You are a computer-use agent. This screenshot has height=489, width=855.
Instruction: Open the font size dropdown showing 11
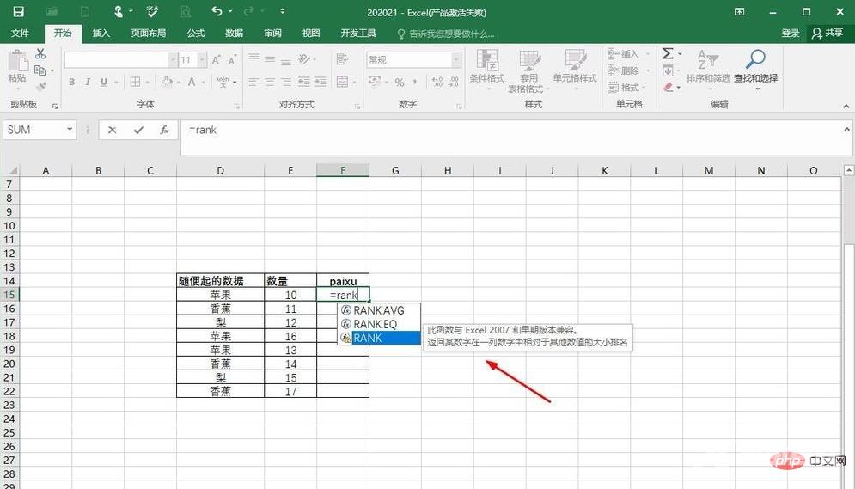[x=200, y=60]
